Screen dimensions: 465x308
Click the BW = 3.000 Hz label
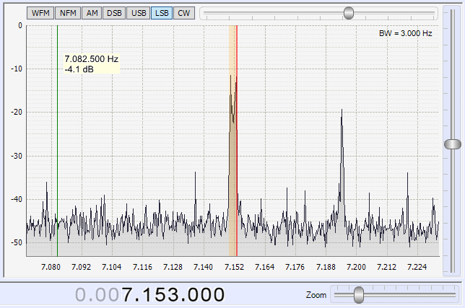(405, 33)
